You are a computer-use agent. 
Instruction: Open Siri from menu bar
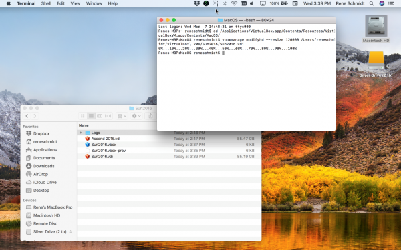[x=382, y=3]
